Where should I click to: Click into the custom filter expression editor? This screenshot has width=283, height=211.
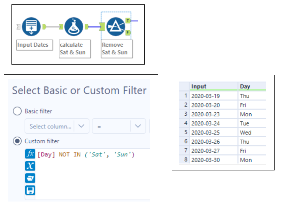click(x=92, y=174)
